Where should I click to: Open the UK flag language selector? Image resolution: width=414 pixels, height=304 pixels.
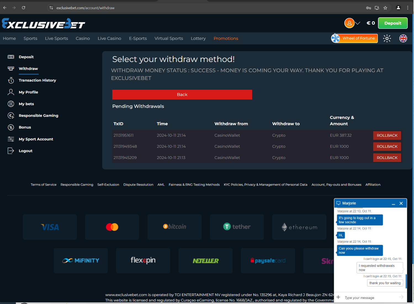(403, 39)
